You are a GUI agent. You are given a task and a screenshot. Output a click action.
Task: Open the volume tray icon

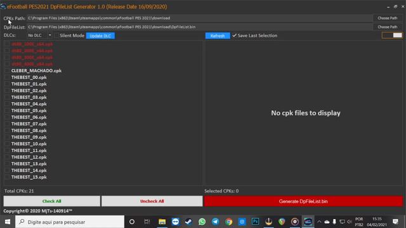[350, 222]
